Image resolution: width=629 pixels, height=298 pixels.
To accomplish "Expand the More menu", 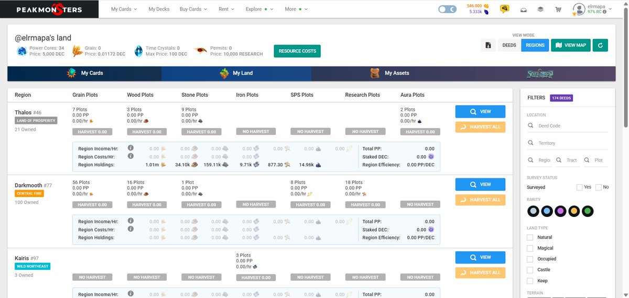I will (x=296, y=9).
